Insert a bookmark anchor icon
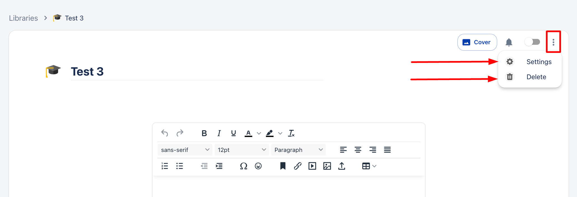This screenshot has width=577, height=197. (283, 166)
